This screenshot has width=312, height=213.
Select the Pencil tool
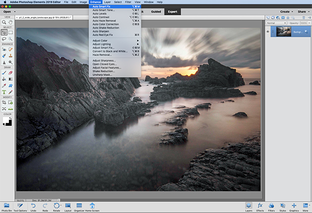click(x=10, y=92)
